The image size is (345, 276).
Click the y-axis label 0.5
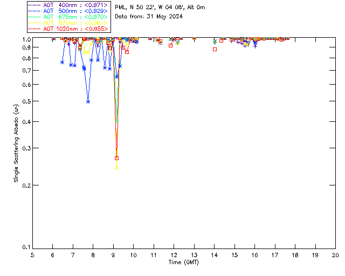(26, 101)
